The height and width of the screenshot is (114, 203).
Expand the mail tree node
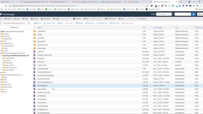point(1,79)
